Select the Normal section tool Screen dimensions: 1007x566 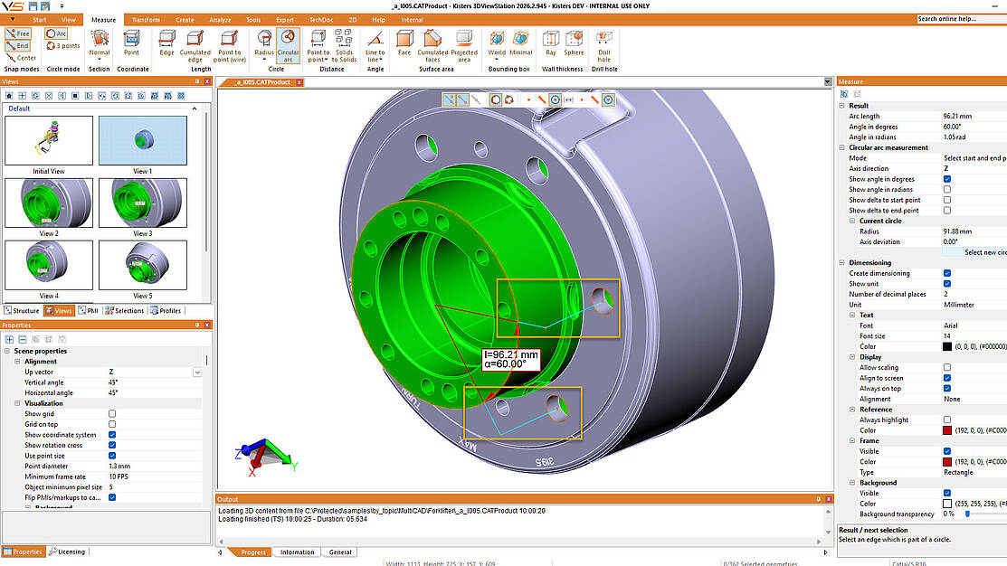tap(99, 43)
